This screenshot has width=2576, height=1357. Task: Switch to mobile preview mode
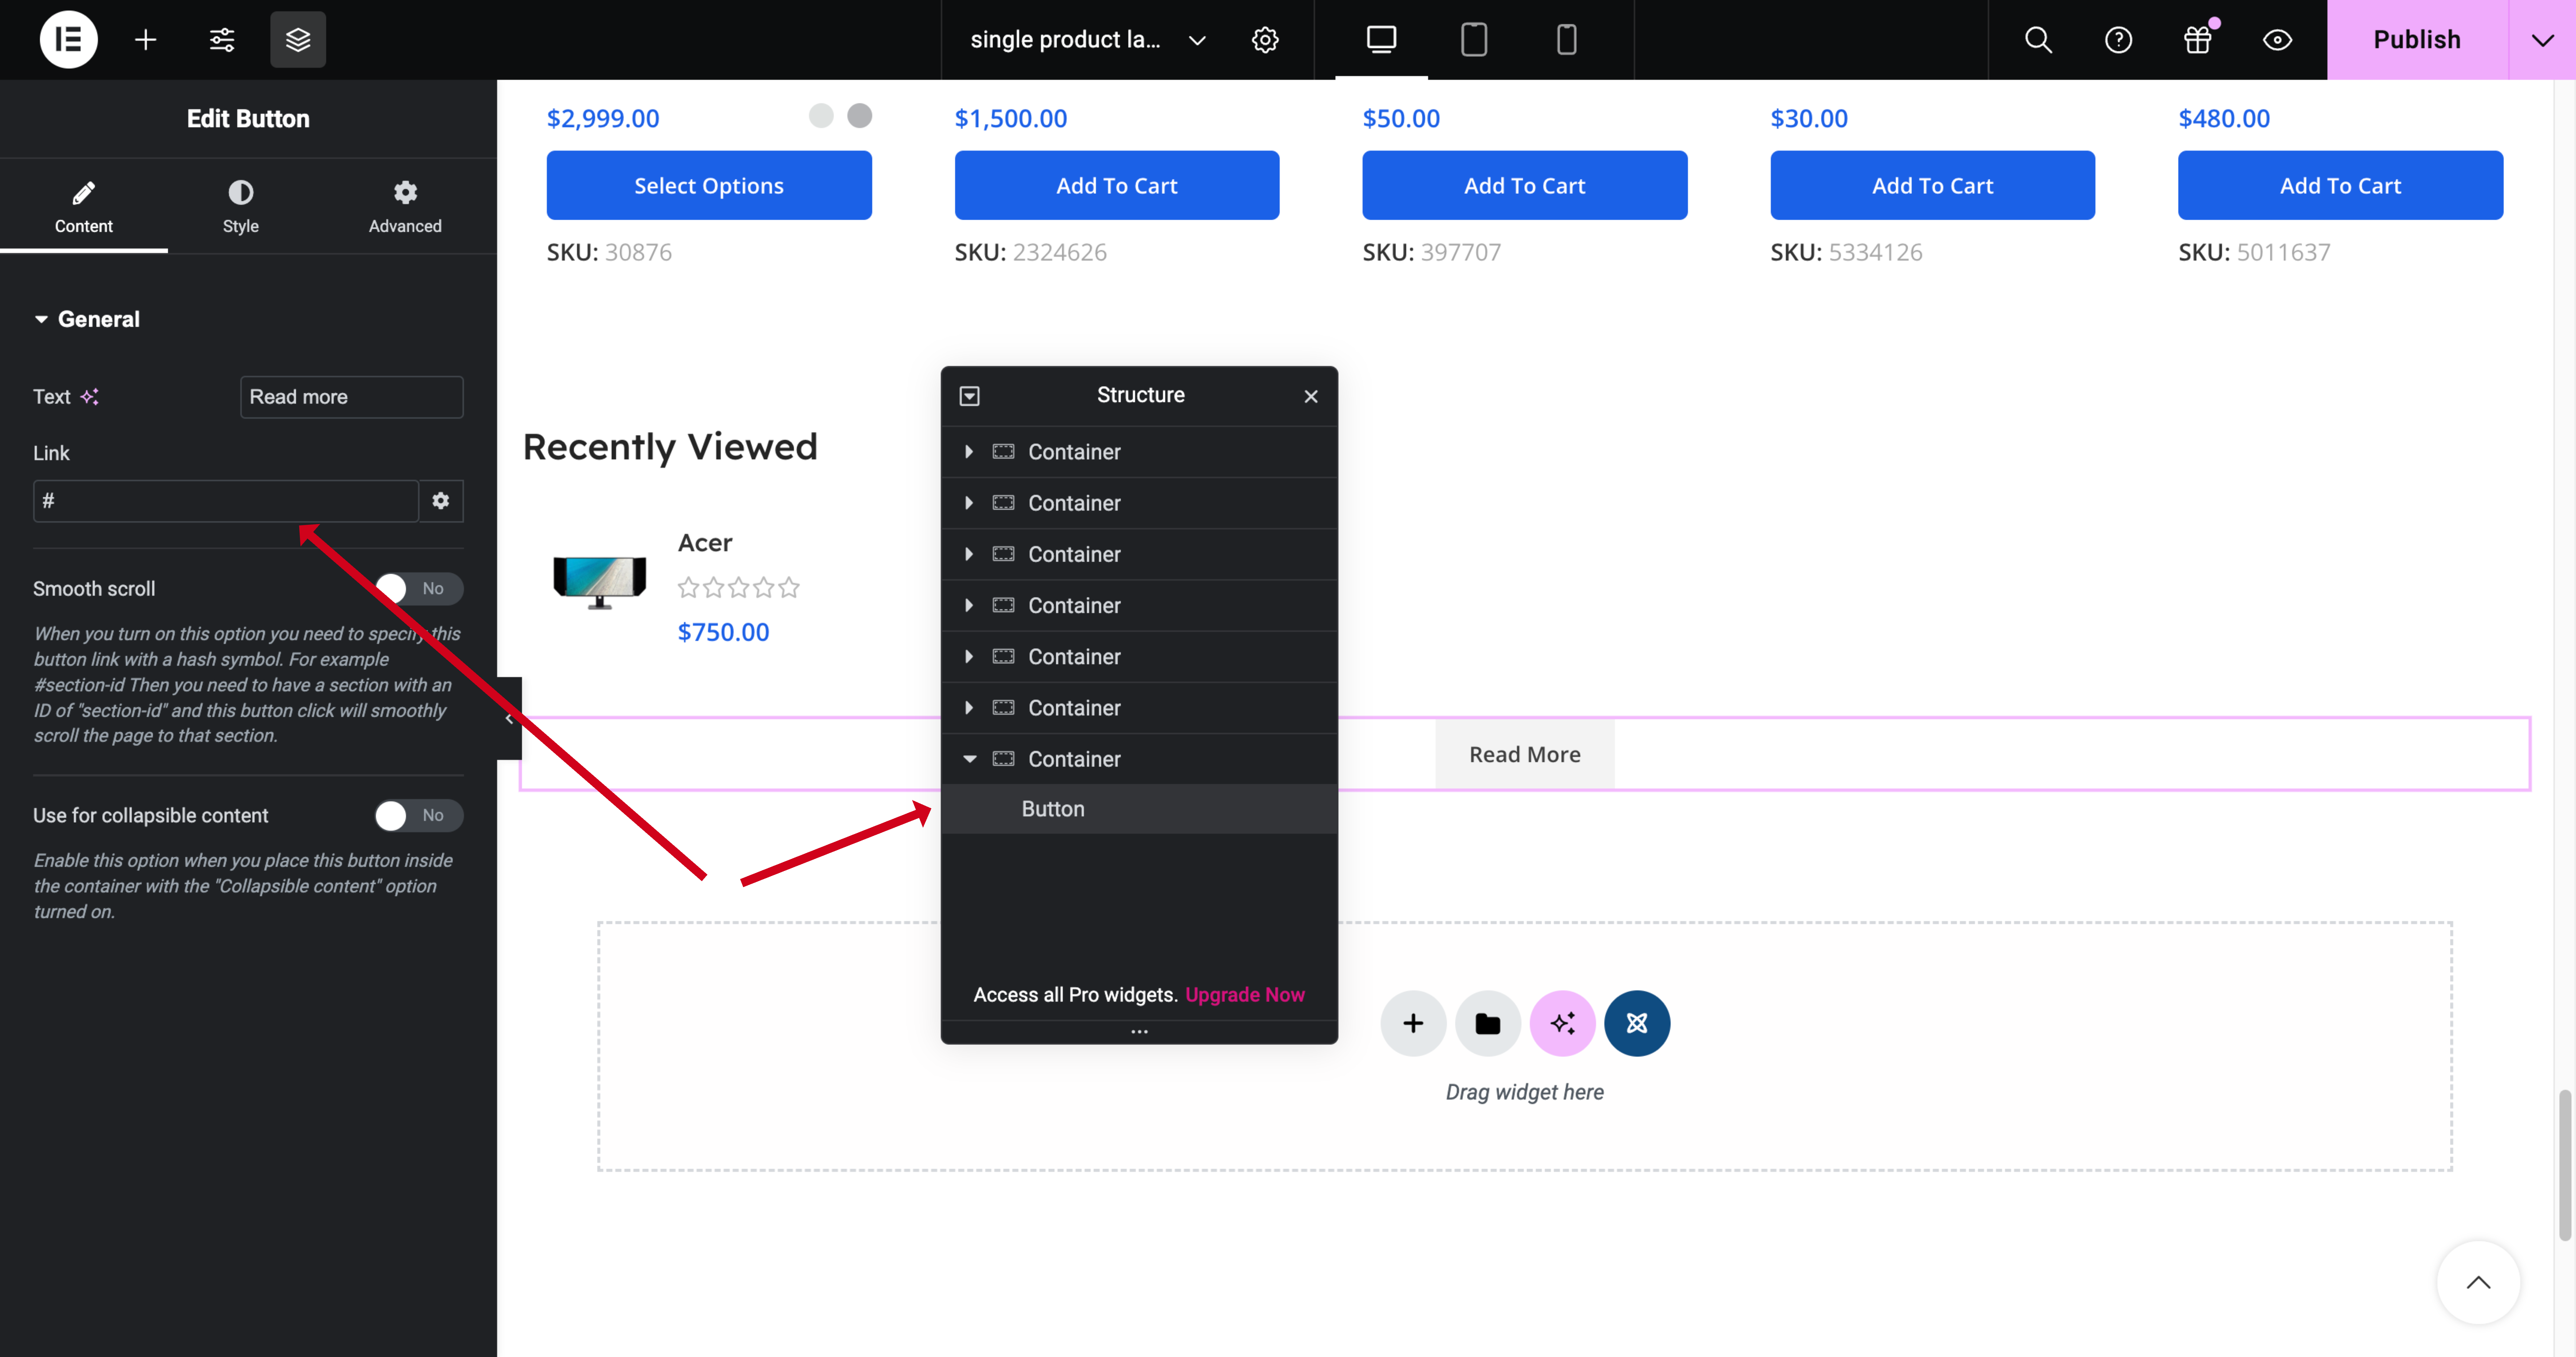pos(1567,40)
